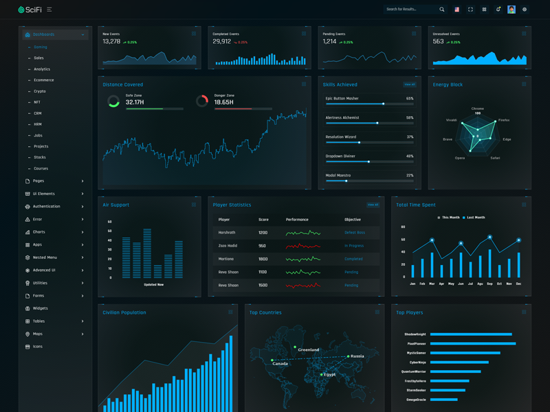Viewport: 550px width, 412px height.
Task: Click the user avatar in header
Action: click(x=511, y=10)
